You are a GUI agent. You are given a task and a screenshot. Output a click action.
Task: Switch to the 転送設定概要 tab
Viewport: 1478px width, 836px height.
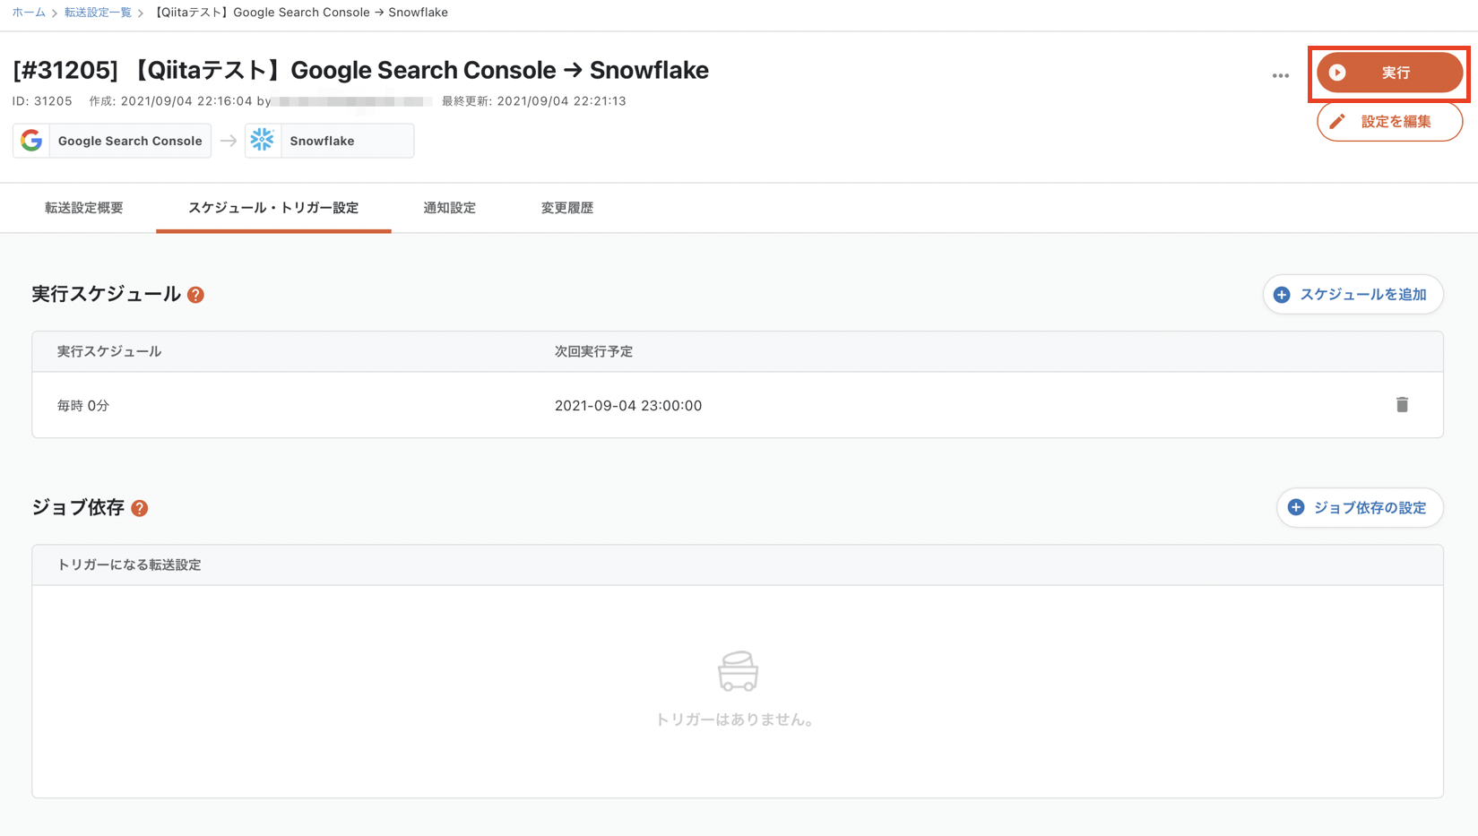coord(84,208)
